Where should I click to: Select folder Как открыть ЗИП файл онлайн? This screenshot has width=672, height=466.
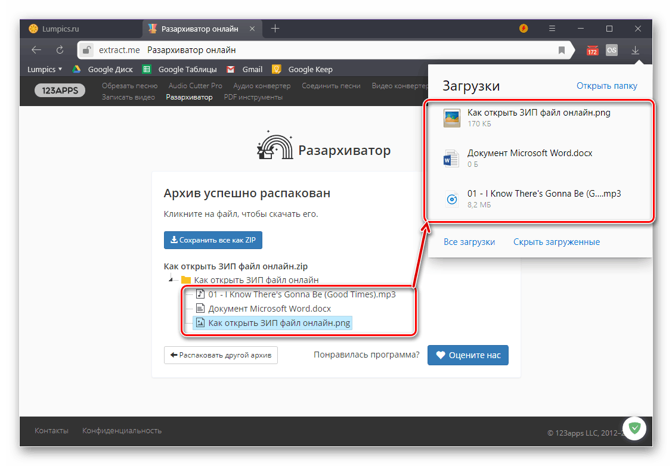256,280
